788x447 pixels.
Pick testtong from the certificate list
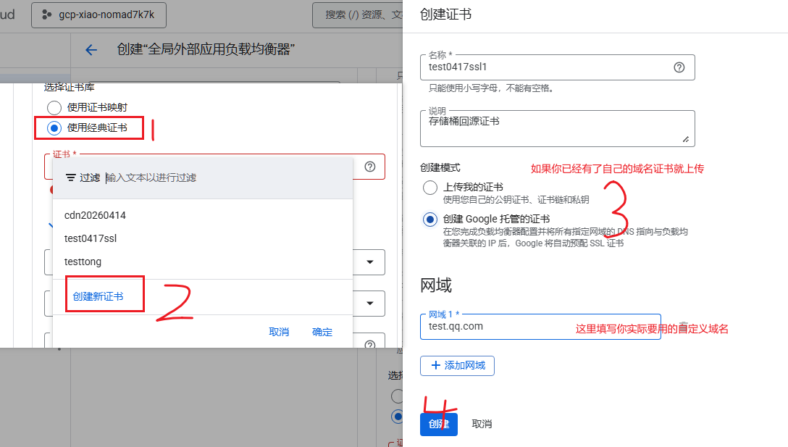click(83, 262)
